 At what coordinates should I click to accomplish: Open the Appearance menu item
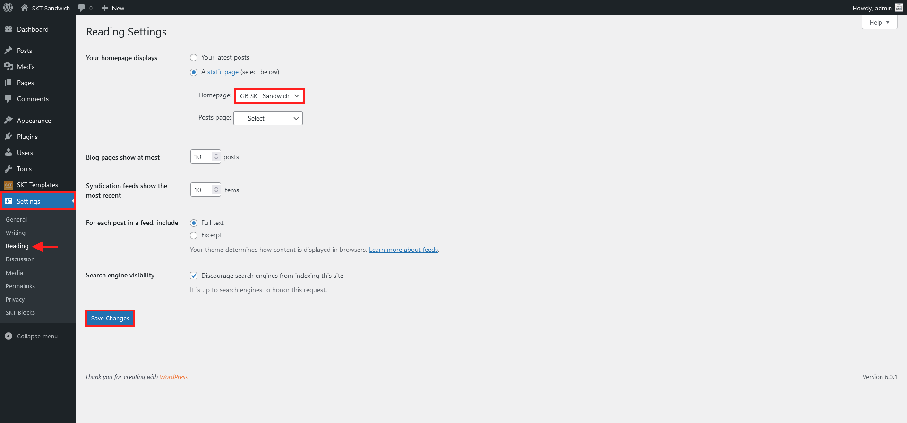click(x=38, y=121)
